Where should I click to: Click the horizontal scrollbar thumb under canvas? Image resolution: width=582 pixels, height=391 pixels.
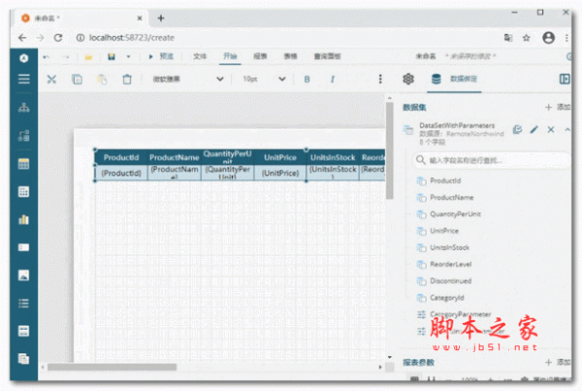click(112, 368)
